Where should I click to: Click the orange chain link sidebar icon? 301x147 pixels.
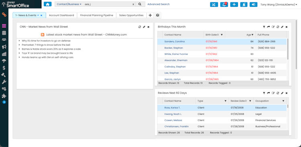4,14
